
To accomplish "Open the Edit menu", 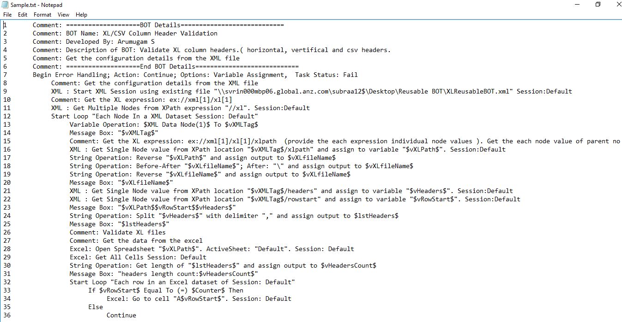I will 23,15.
